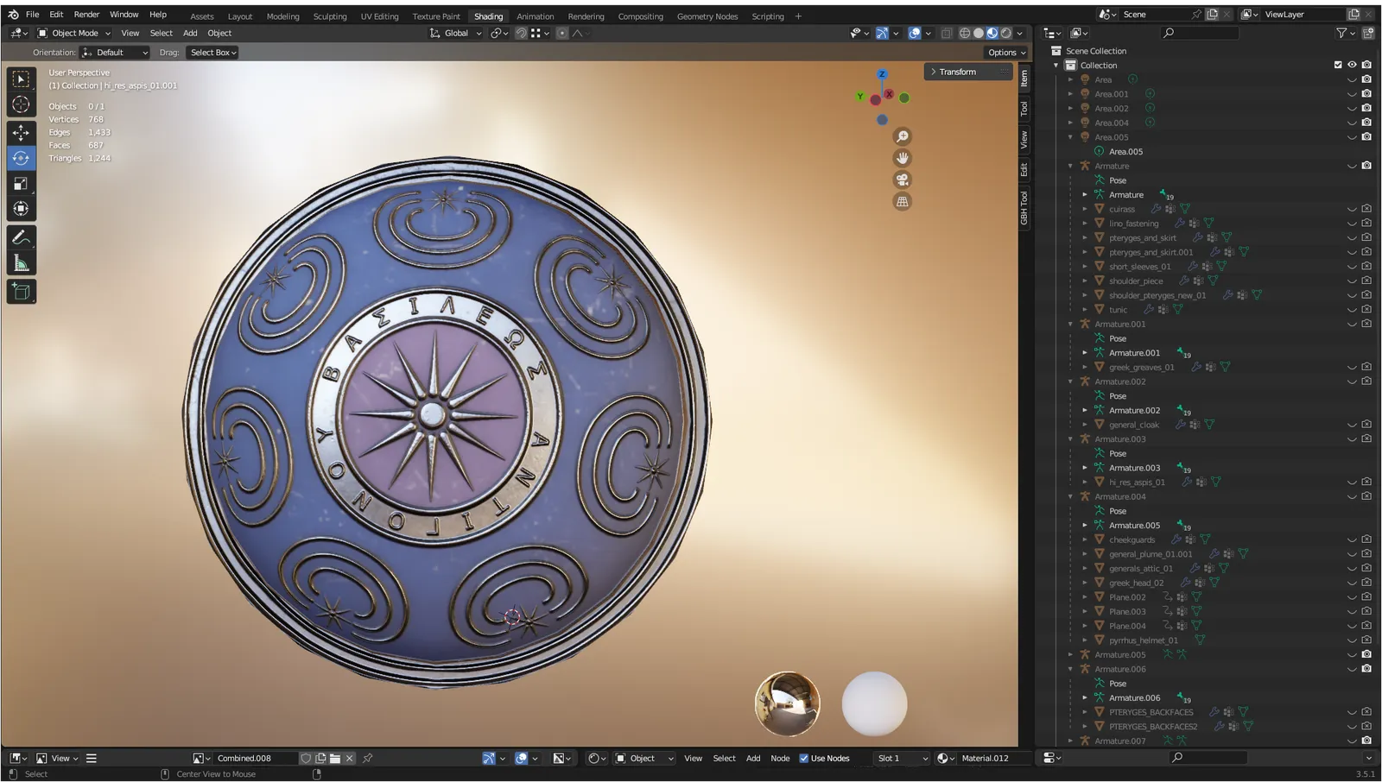This screenshot has height=782, width=1382.
Task: Pick the Annotate tool
Action: click(21, 237)
